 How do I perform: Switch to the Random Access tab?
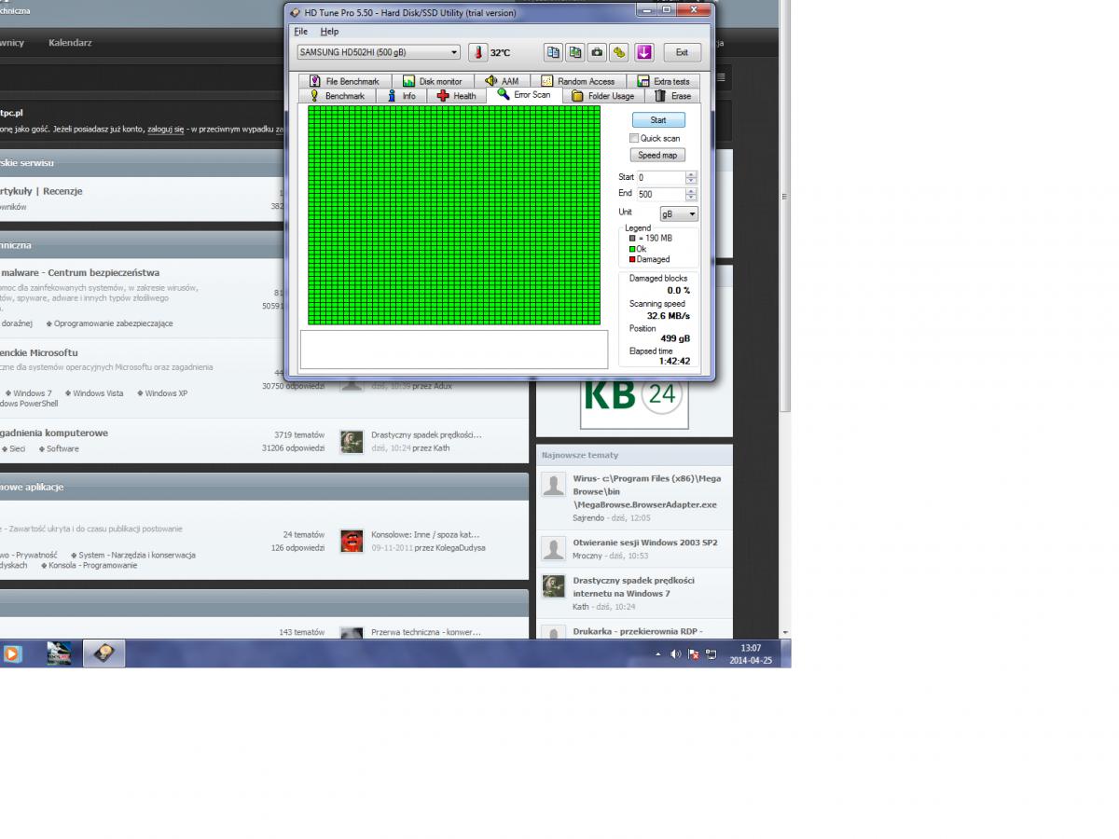coord(578,81)
